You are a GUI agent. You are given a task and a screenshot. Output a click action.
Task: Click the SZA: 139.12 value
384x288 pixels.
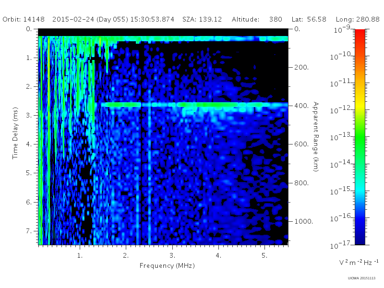point(202,19)
